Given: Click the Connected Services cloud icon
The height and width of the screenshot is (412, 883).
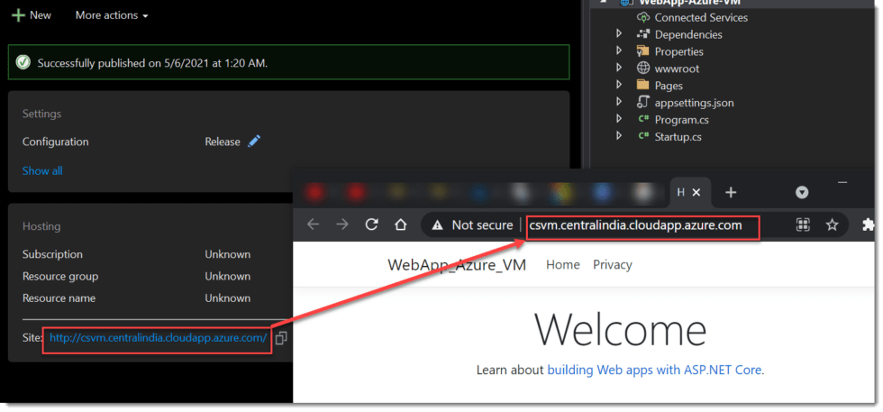Looking at the screenshot, I should pyautogui.click(x=643, y=17).
